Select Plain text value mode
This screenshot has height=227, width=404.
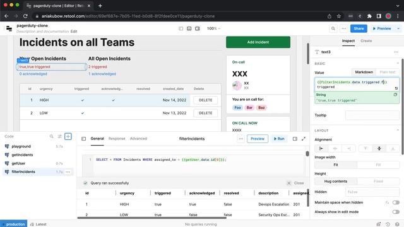pyautogui.click(x=387, y=72)
